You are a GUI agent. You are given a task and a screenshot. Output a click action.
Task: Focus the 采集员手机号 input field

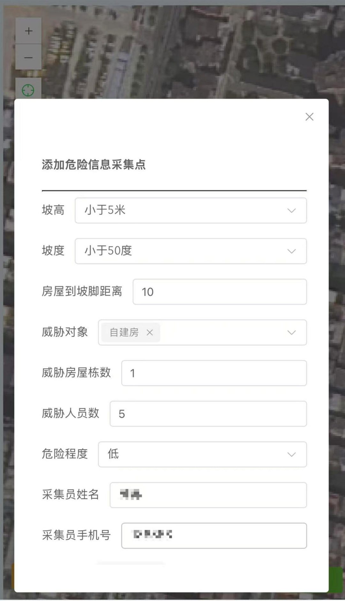point(214,535)
